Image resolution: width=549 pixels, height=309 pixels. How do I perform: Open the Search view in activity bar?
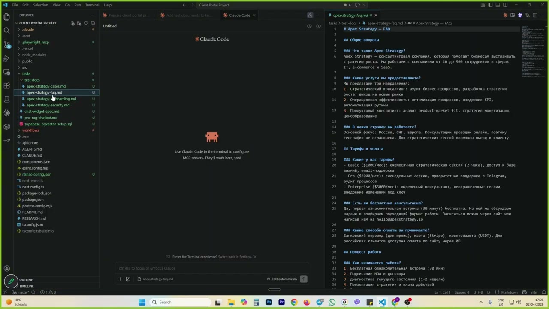pos(6,30)
